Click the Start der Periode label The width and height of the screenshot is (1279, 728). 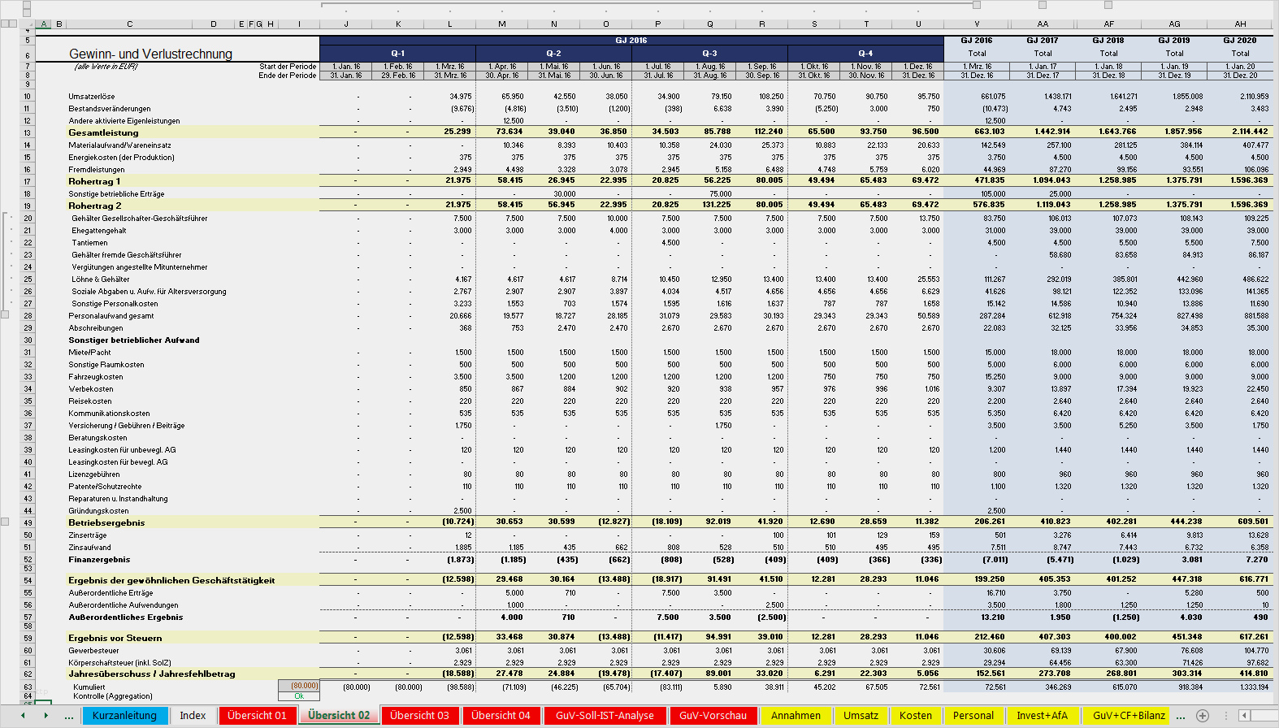tap(288, 67)
